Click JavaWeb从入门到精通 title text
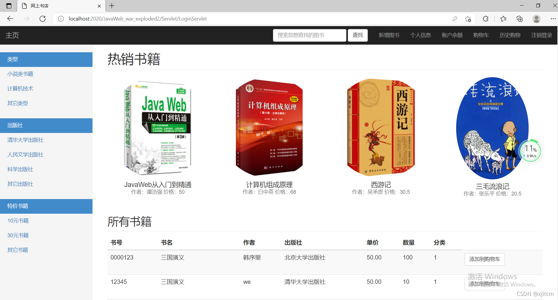Viewport: 558px width, 300px height. point(158,185)
